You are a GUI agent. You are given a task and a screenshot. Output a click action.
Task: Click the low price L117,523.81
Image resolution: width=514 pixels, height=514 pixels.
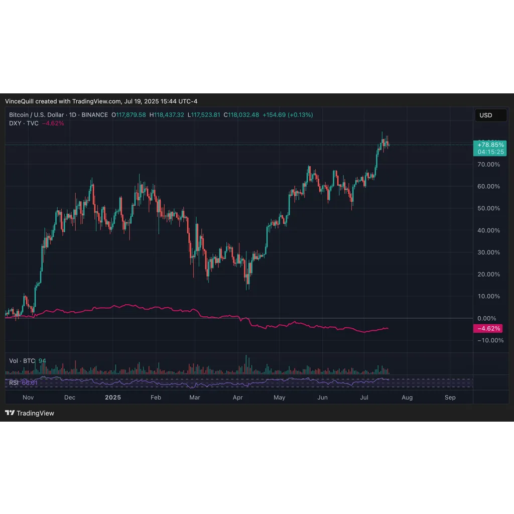click(x=204, y=115)
